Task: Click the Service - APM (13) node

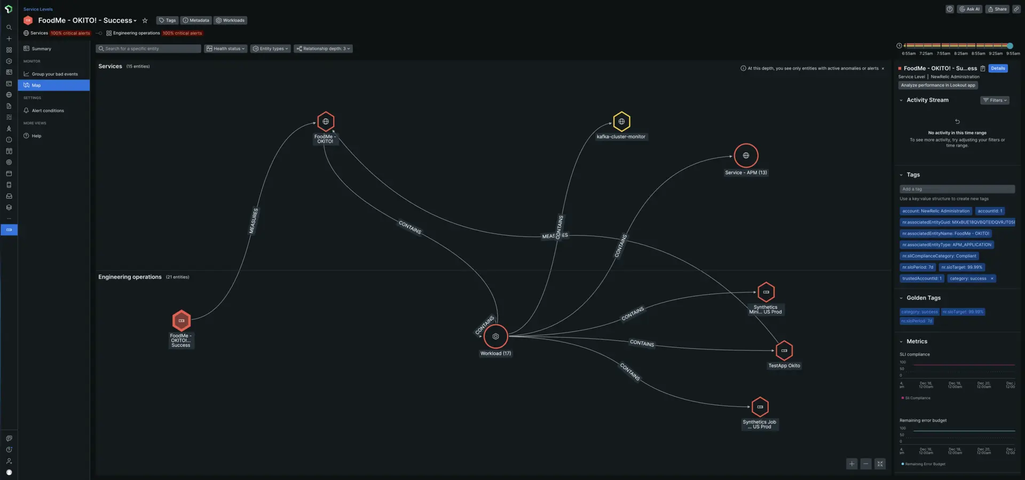Action: (x=746, y=156)
